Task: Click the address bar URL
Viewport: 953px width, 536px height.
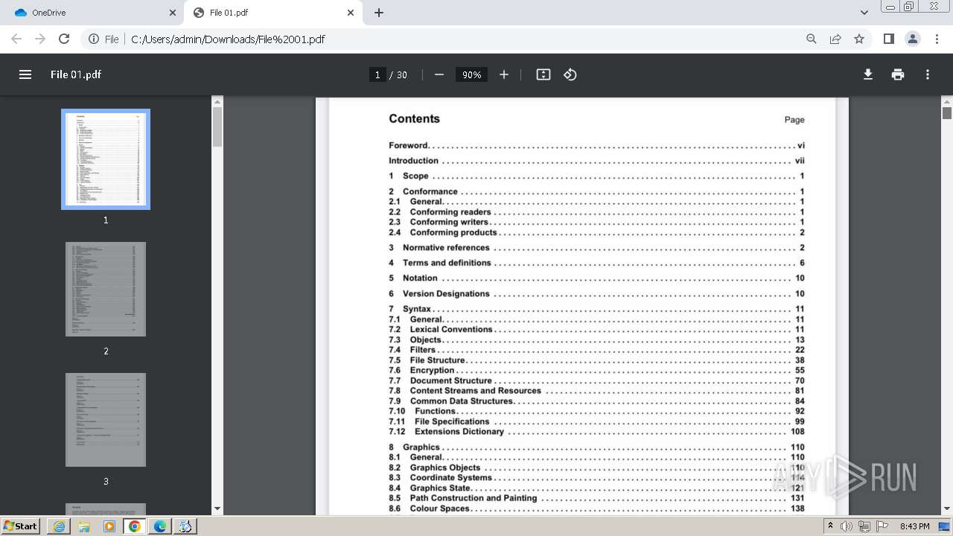Action: (x=228, y=39)
